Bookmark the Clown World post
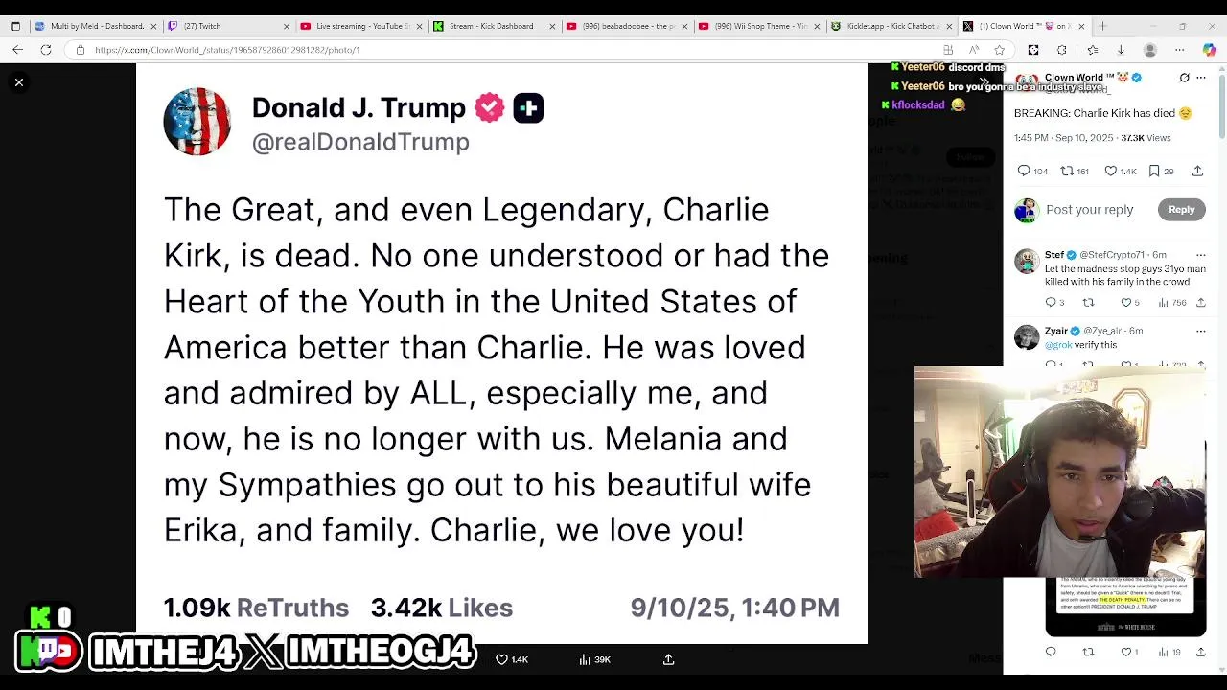The height and width of the screenshot is (690, 1227). coord(1154,171)
